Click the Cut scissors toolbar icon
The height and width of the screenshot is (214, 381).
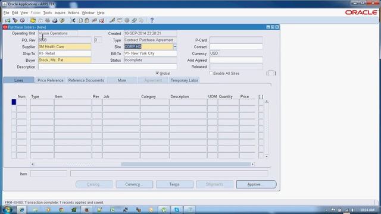[x=73, y=20]
